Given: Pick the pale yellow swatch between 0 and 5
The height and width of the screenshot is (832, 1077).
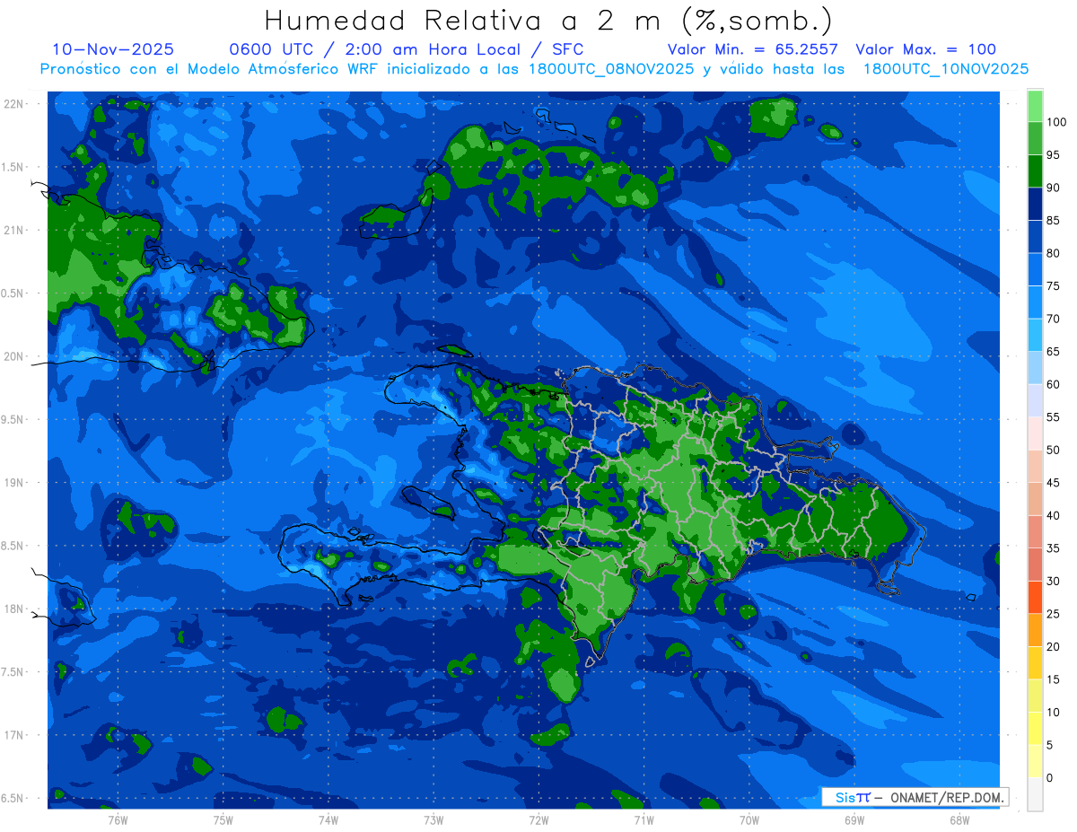Looking at the screenshot, I should [1035, 761].
